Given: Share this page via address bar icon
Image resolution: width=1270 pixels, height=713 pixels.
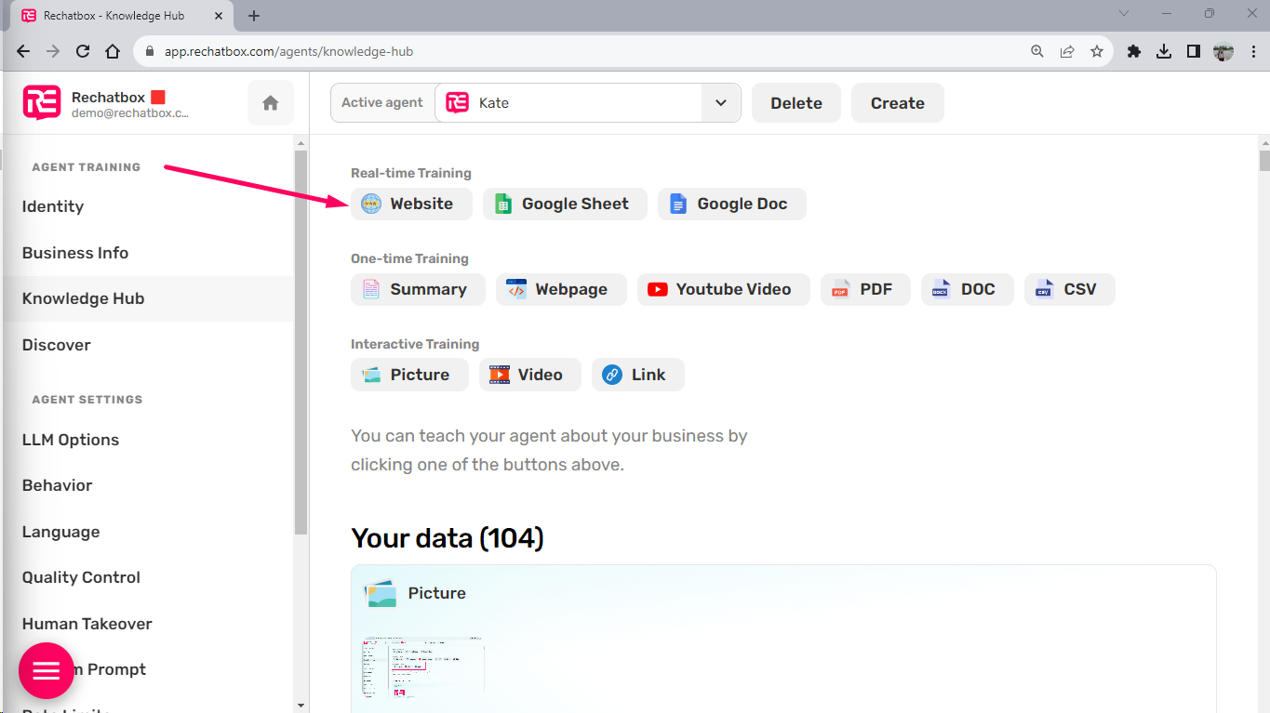Looking at the screenshot, I should pyautogui.click(x=1067, y=52).
